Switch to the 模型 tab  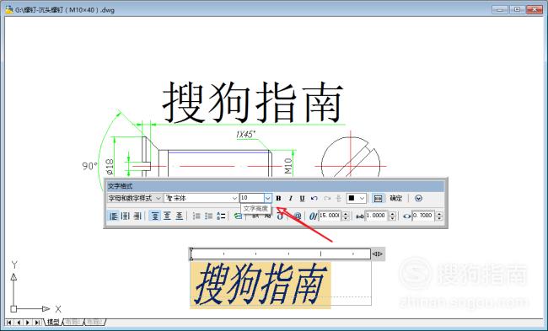point(53,322)
